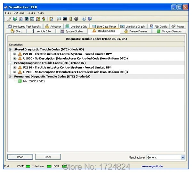
Task: Switch to the Vehicle Info tab
Action: (x=41, y=31)
